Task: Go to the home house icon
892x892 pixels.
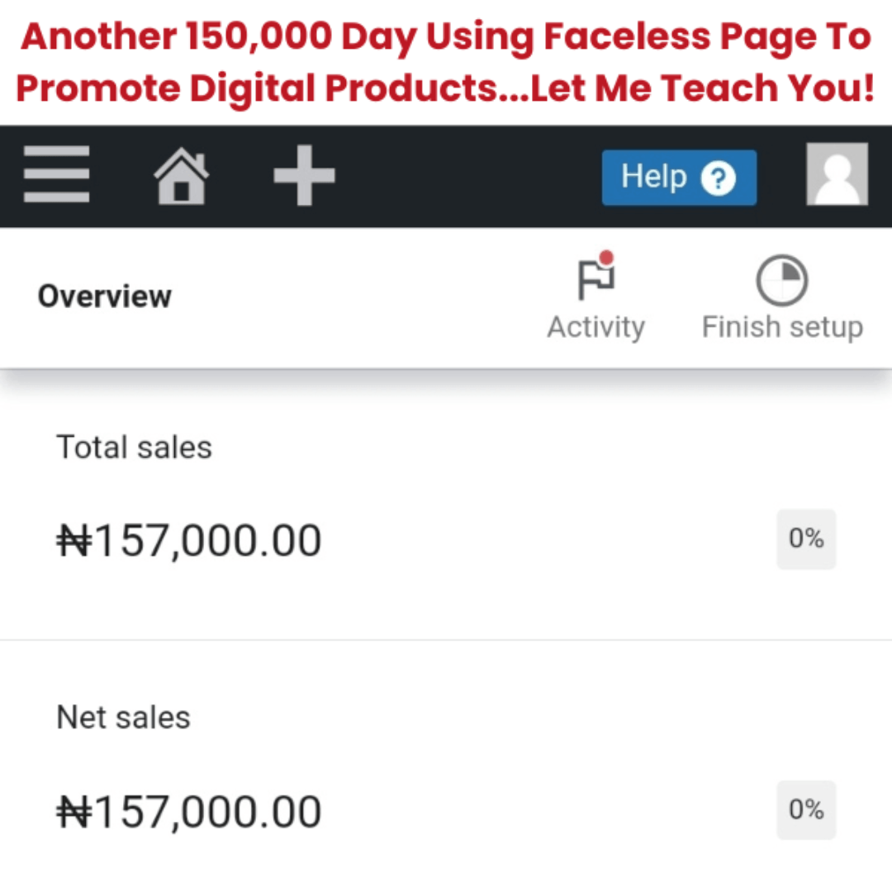Action: (182, 175)
